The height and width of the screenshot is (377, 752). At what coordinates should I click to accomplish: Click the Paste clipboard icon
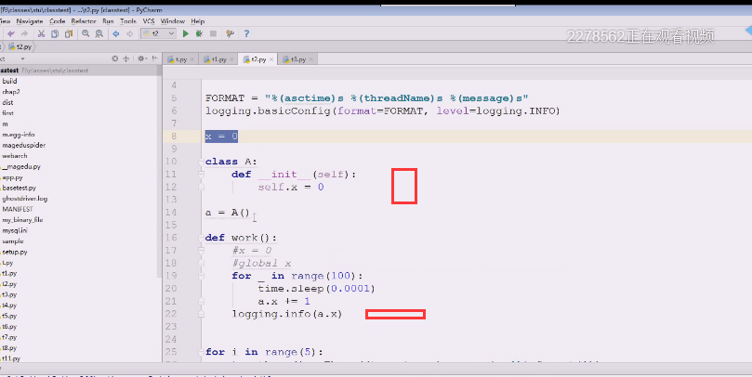(x=69, y=33)
